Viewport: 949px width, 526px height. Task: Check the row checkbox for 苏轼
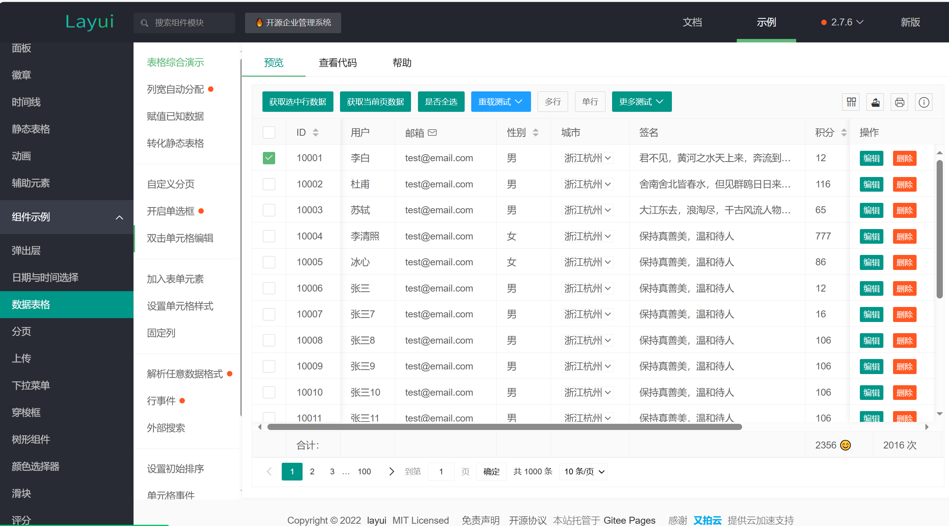(269, 210)
